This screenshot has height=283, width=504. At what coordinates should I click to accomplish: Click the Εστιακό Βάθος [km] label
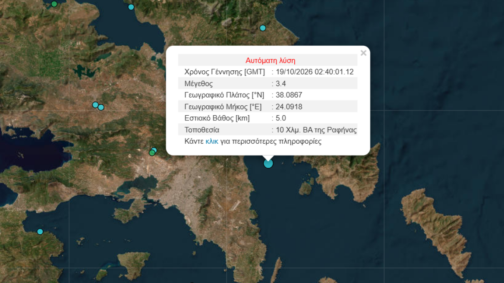(217, 118)
